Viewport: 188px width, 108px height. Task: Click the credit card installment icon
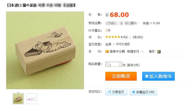pos(107,52)
